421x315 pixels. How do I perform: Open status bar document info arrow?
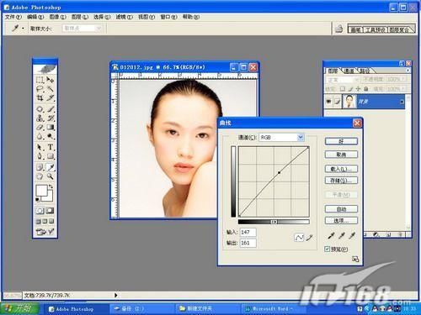pyautogui.click(x=115, y=295)
